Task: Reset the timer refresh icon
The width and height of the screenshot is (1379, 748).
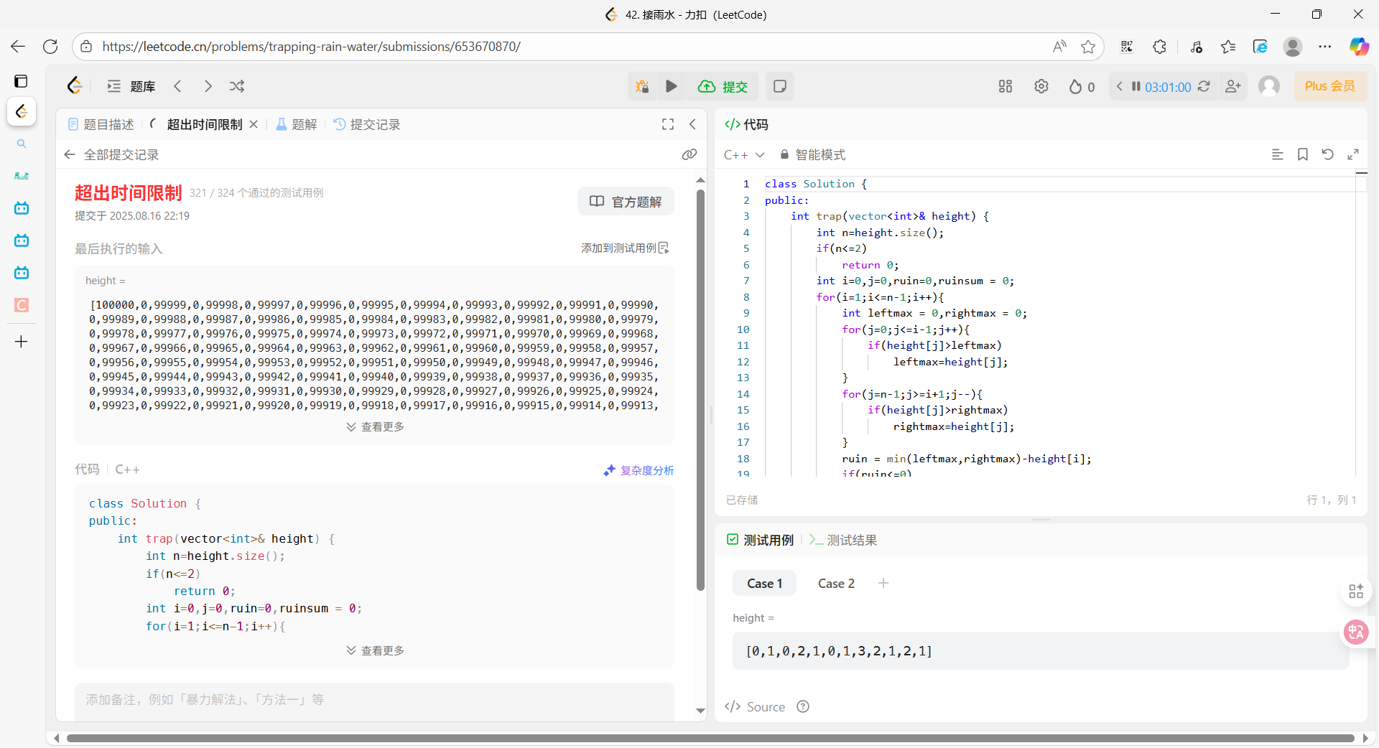Action: click(x=1204, y=86)
